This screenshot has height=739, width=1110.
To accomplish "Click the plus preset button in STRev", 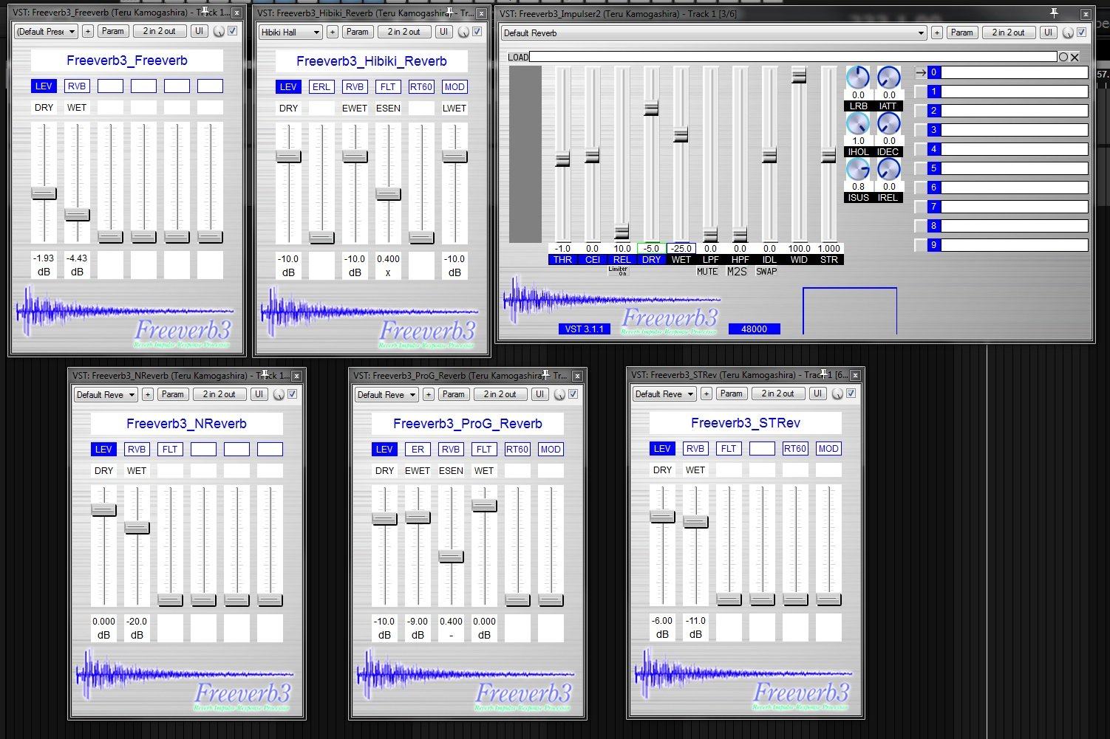I will pyautogui.click(x=706, y=393).
